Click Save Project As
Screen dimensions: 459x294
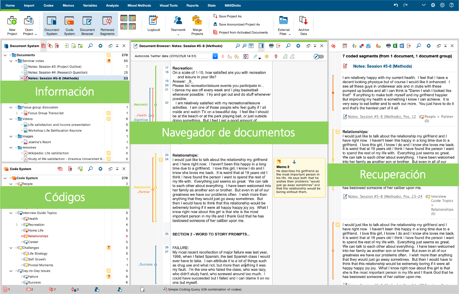227,16
